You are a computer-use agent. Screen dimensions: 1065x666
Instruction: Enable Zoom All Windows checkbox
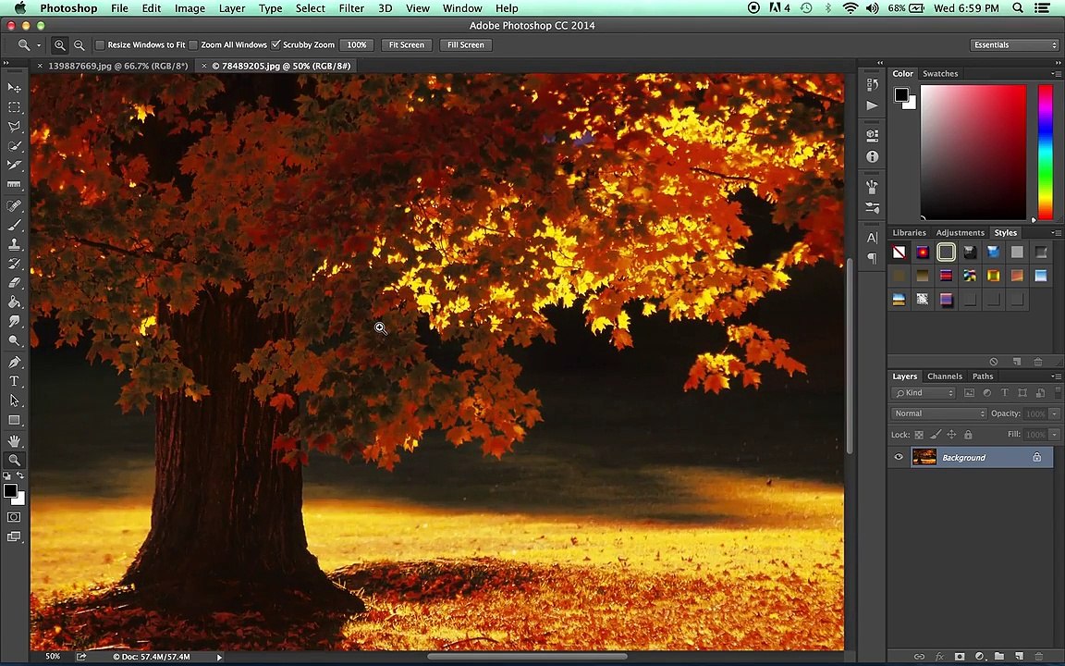pyautogui.click(x=193, y=44)
